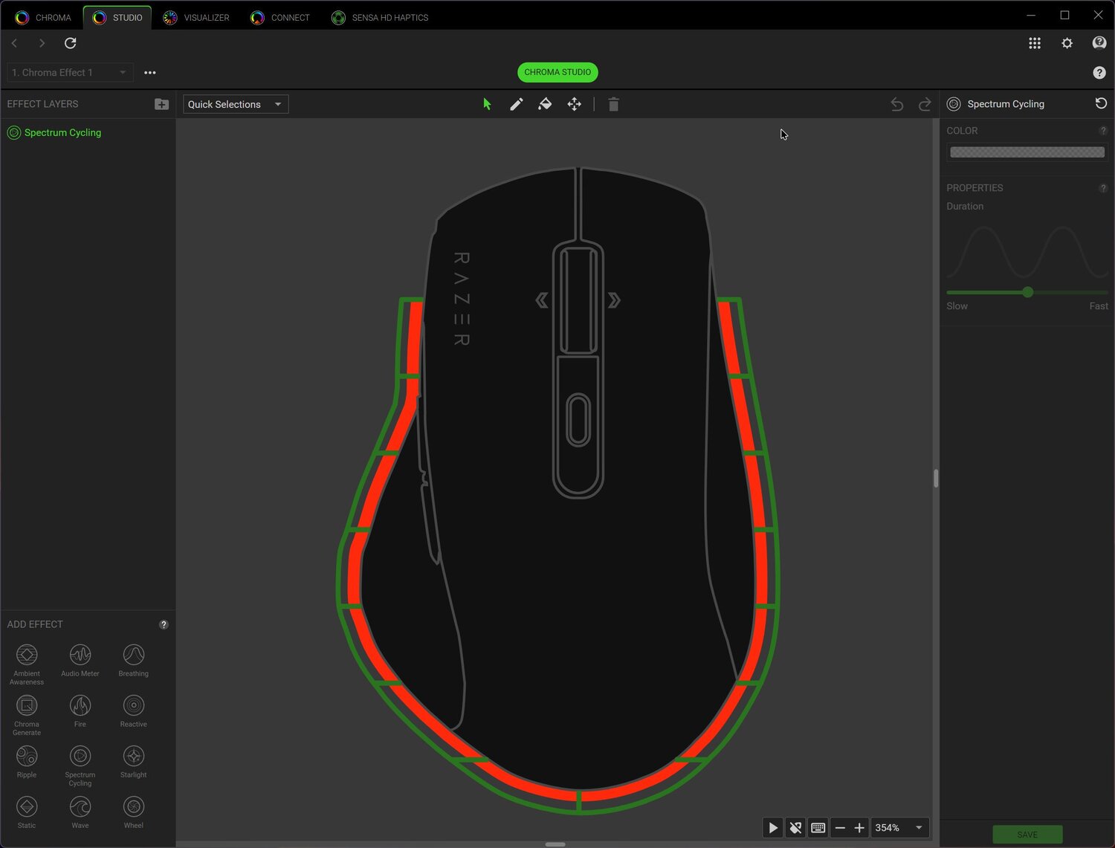Screen dimensions: 1115x848
Task: Open the feedback headset icon
Action: (x=1099, y=43)
